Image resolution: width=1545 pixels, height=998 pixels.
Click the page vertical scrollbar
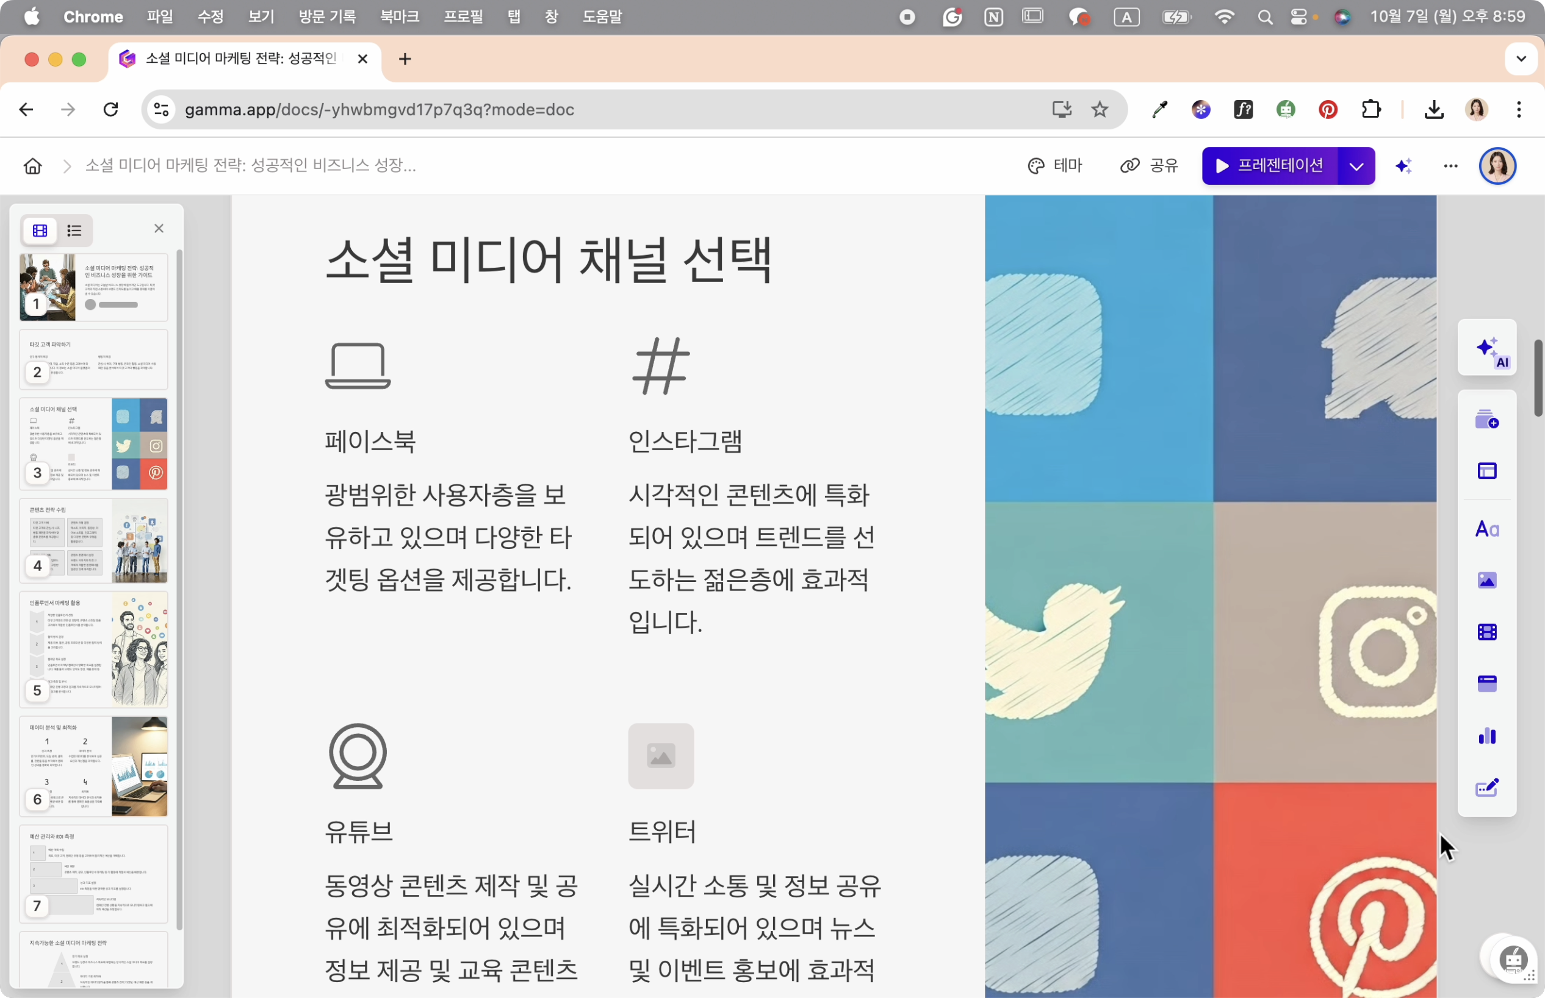pyautogui.click(x=1538, y=378)
